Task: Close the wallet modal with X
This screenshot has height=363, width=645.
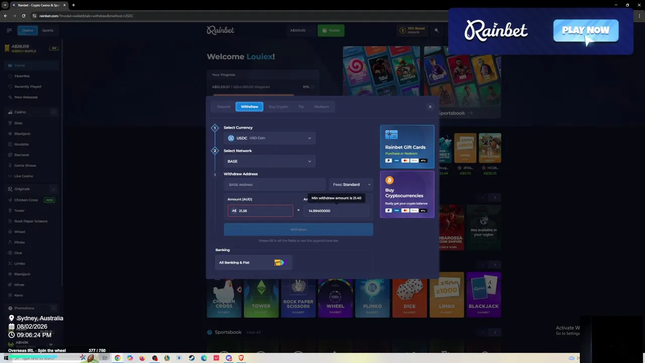Action: tap(430, 106)
